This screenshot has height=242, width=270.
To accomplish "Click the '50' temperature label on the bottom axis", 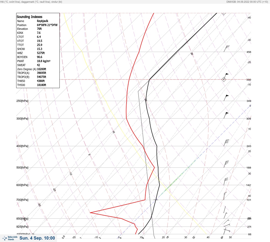I will pyautogui.click(x=230, y=237).
